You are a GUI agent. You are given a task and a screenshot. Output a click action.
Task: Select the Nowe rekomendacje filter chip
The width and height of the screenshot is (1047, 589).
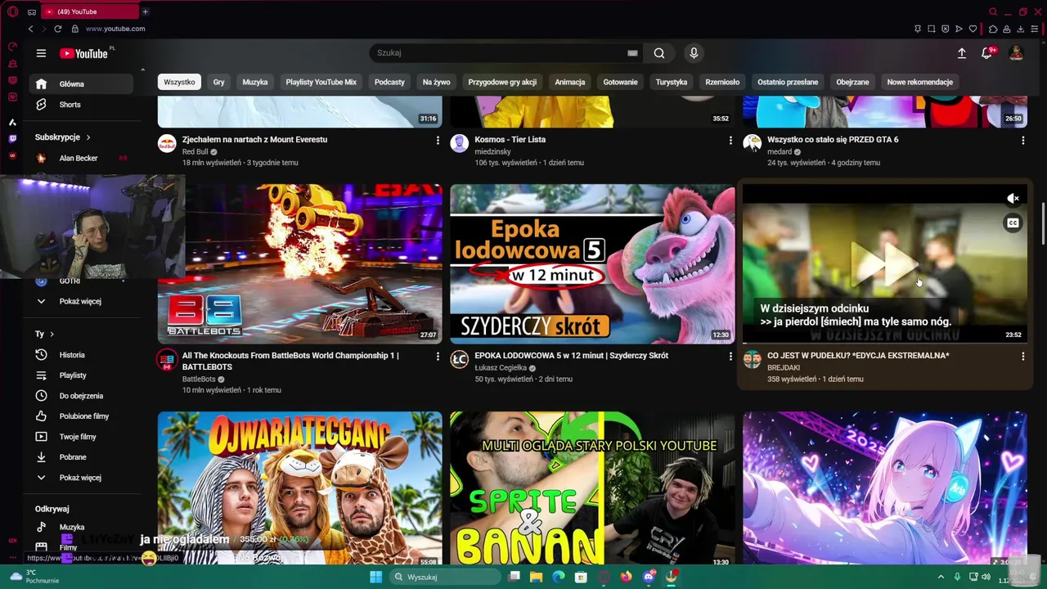pyautogui.click(x=919, y=82)
